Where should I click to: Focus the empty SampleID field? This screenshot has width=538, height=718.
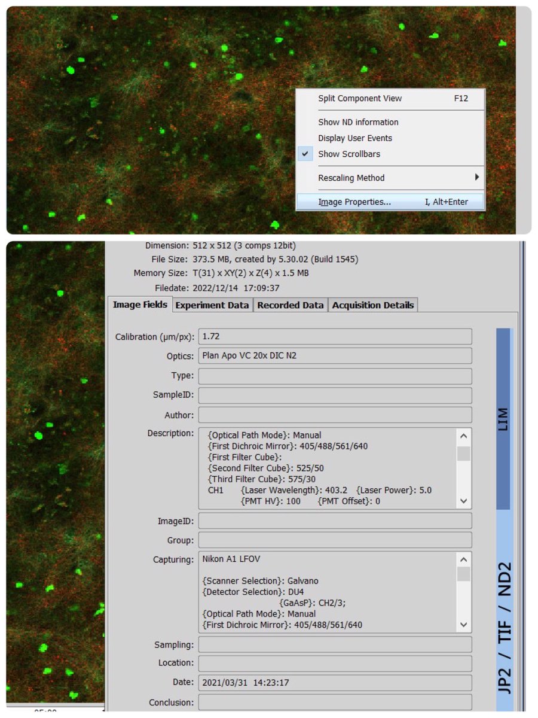coord(335,395)
